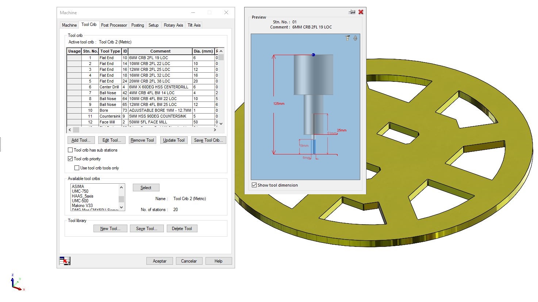The image size is (538, 302).
Task: Click the Comment column header
Action: [160, 51]
